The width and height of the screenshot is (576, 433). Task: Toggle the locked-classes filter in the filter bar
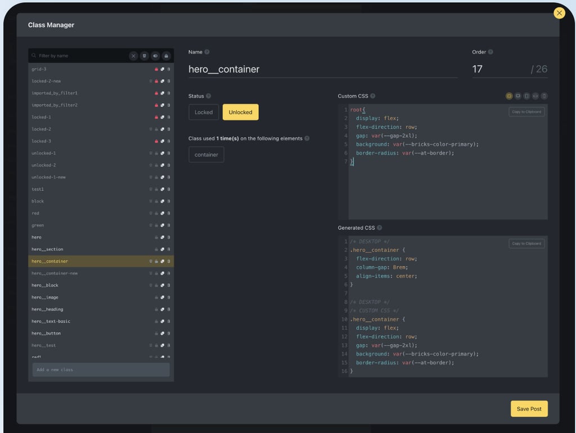(x=166, y=56)
